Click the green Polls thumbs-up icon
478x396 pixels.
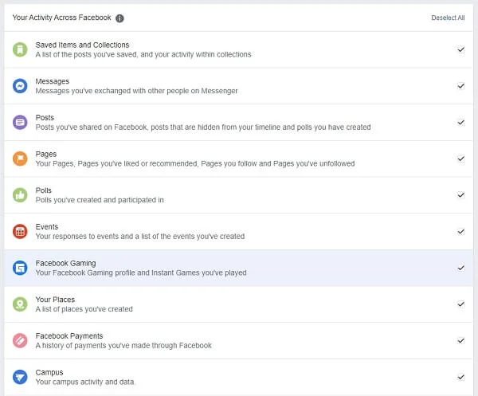point(20,195)
